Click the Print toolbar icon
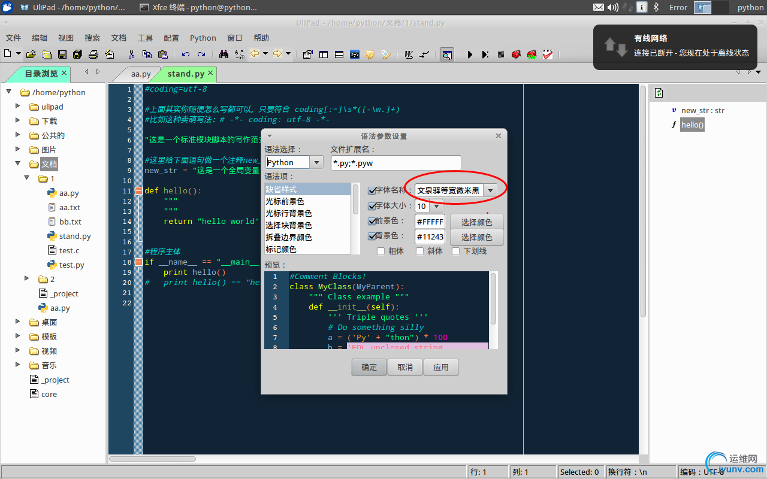Image resolution: width=767 pixels, height=479 pixels. (x=93, y=54)
